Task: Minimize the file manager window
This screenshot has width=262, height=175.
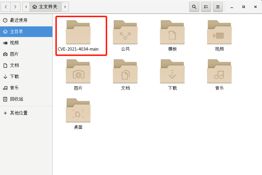Action: (x=232, y=7)
